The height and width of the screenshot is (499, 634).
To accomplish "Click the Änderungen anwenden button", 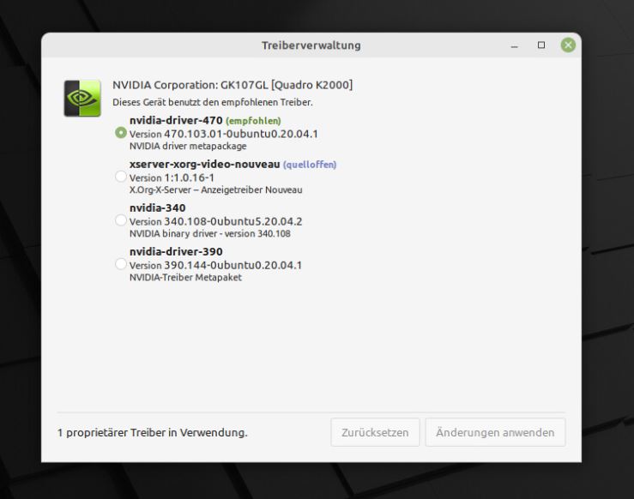I will (495, 432).
